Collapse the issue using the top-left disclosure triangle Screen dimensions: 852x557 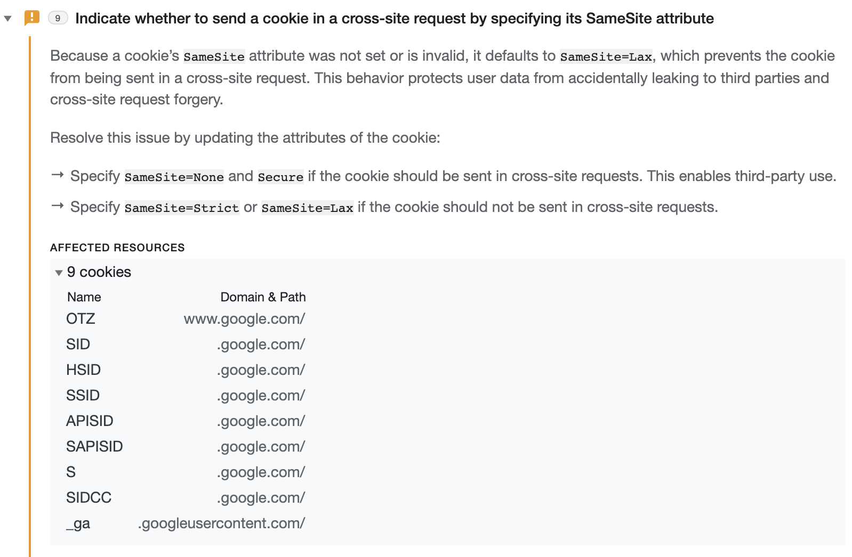pos(9,18)
